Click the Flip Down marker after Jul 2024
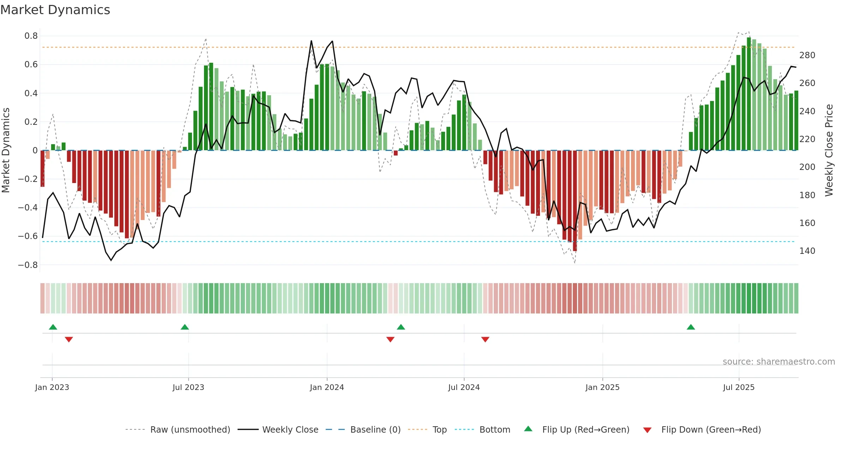 click(485, 339)
